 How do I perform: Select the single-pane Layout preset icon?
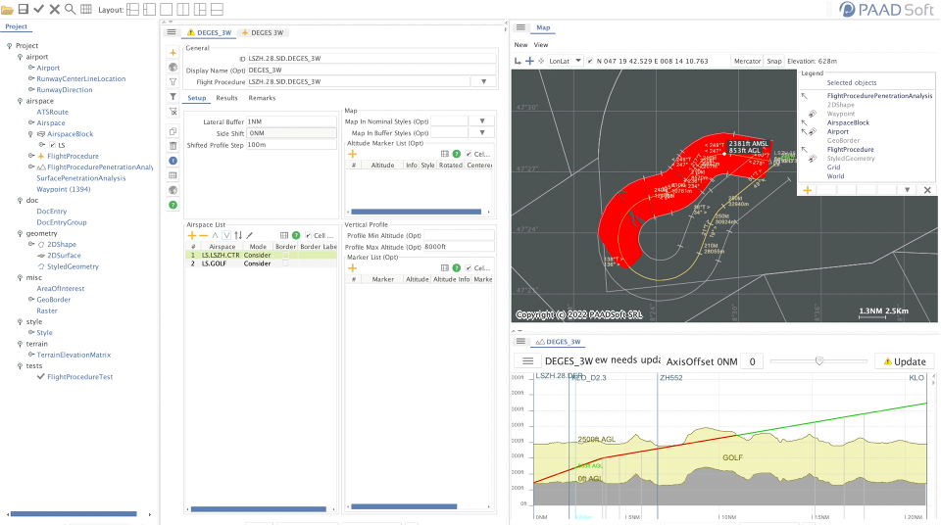pos(167,9)
